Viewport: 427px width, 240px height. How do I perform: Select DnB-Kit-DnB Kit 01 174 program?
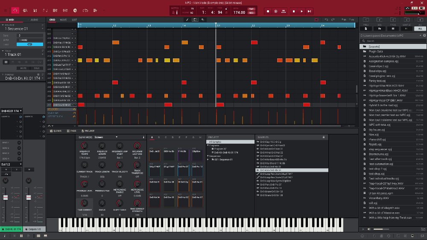pyautogui.click(x=226, y=153)
